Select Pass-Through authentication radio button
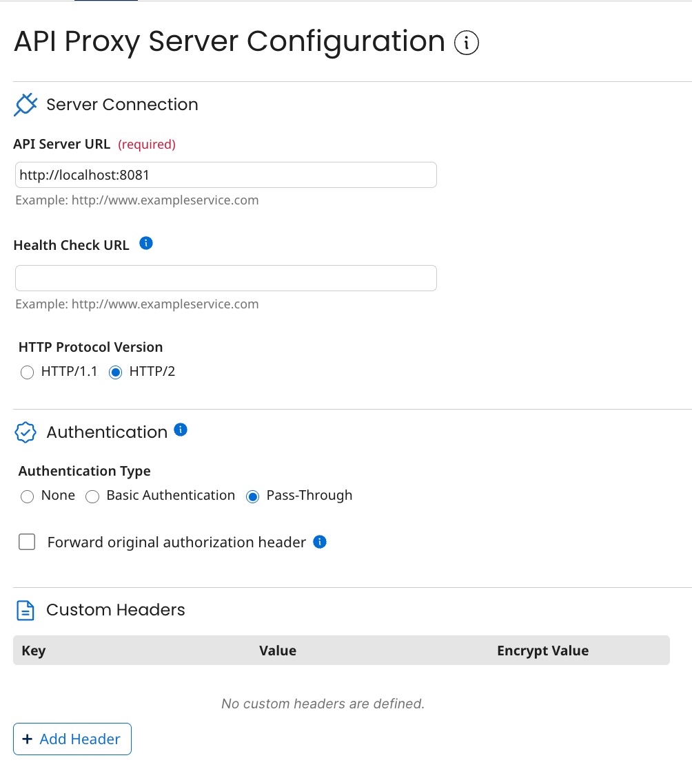This screenshot has width=692, height=771. click(x=252, y=496)
